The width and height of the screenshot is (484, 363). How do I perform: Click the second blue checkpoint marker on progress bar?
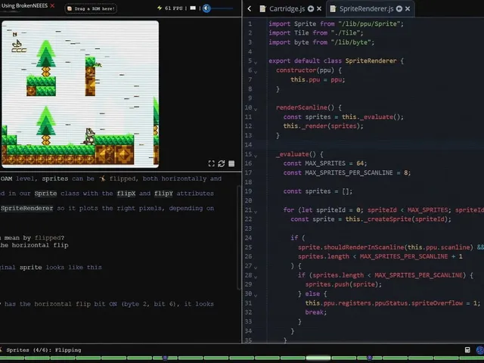click(370, 358)
